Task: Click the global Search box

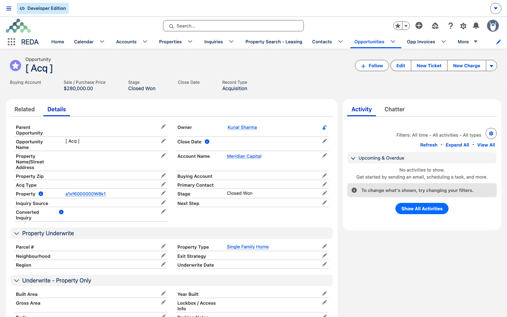Action: 233,26
